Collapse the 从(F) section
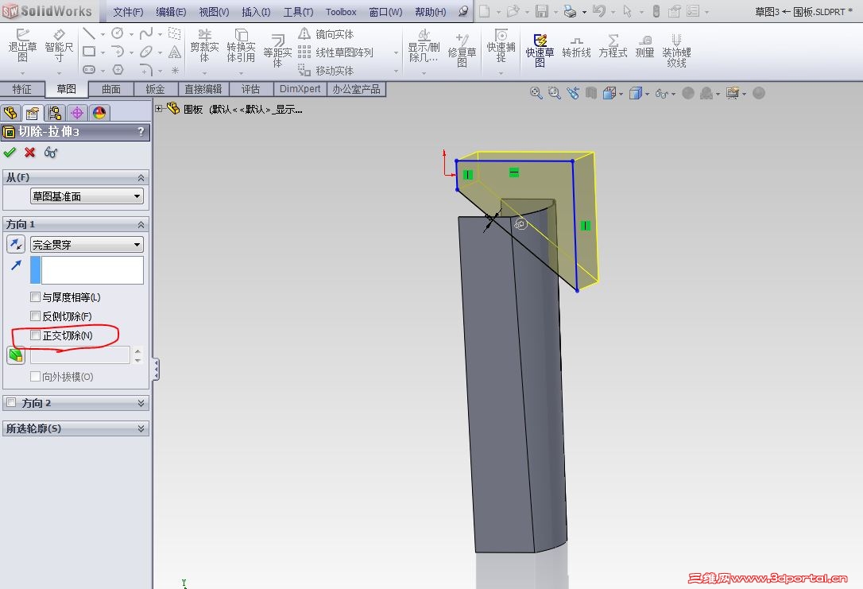The width and height of the screenshot is (863, 589). coord(141,178)
